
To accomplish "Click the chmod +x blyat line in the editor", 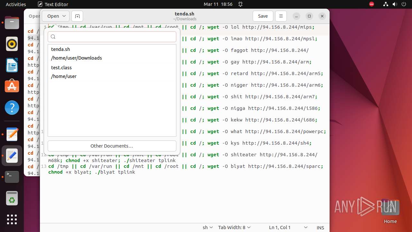I will pos(92,172).
